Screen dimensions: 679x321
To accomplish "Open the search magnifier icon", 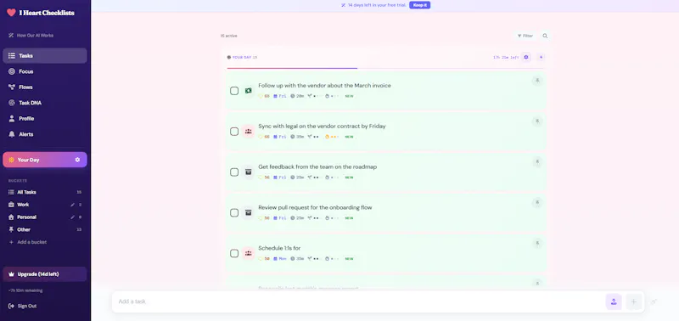I will tap(545, 36).
